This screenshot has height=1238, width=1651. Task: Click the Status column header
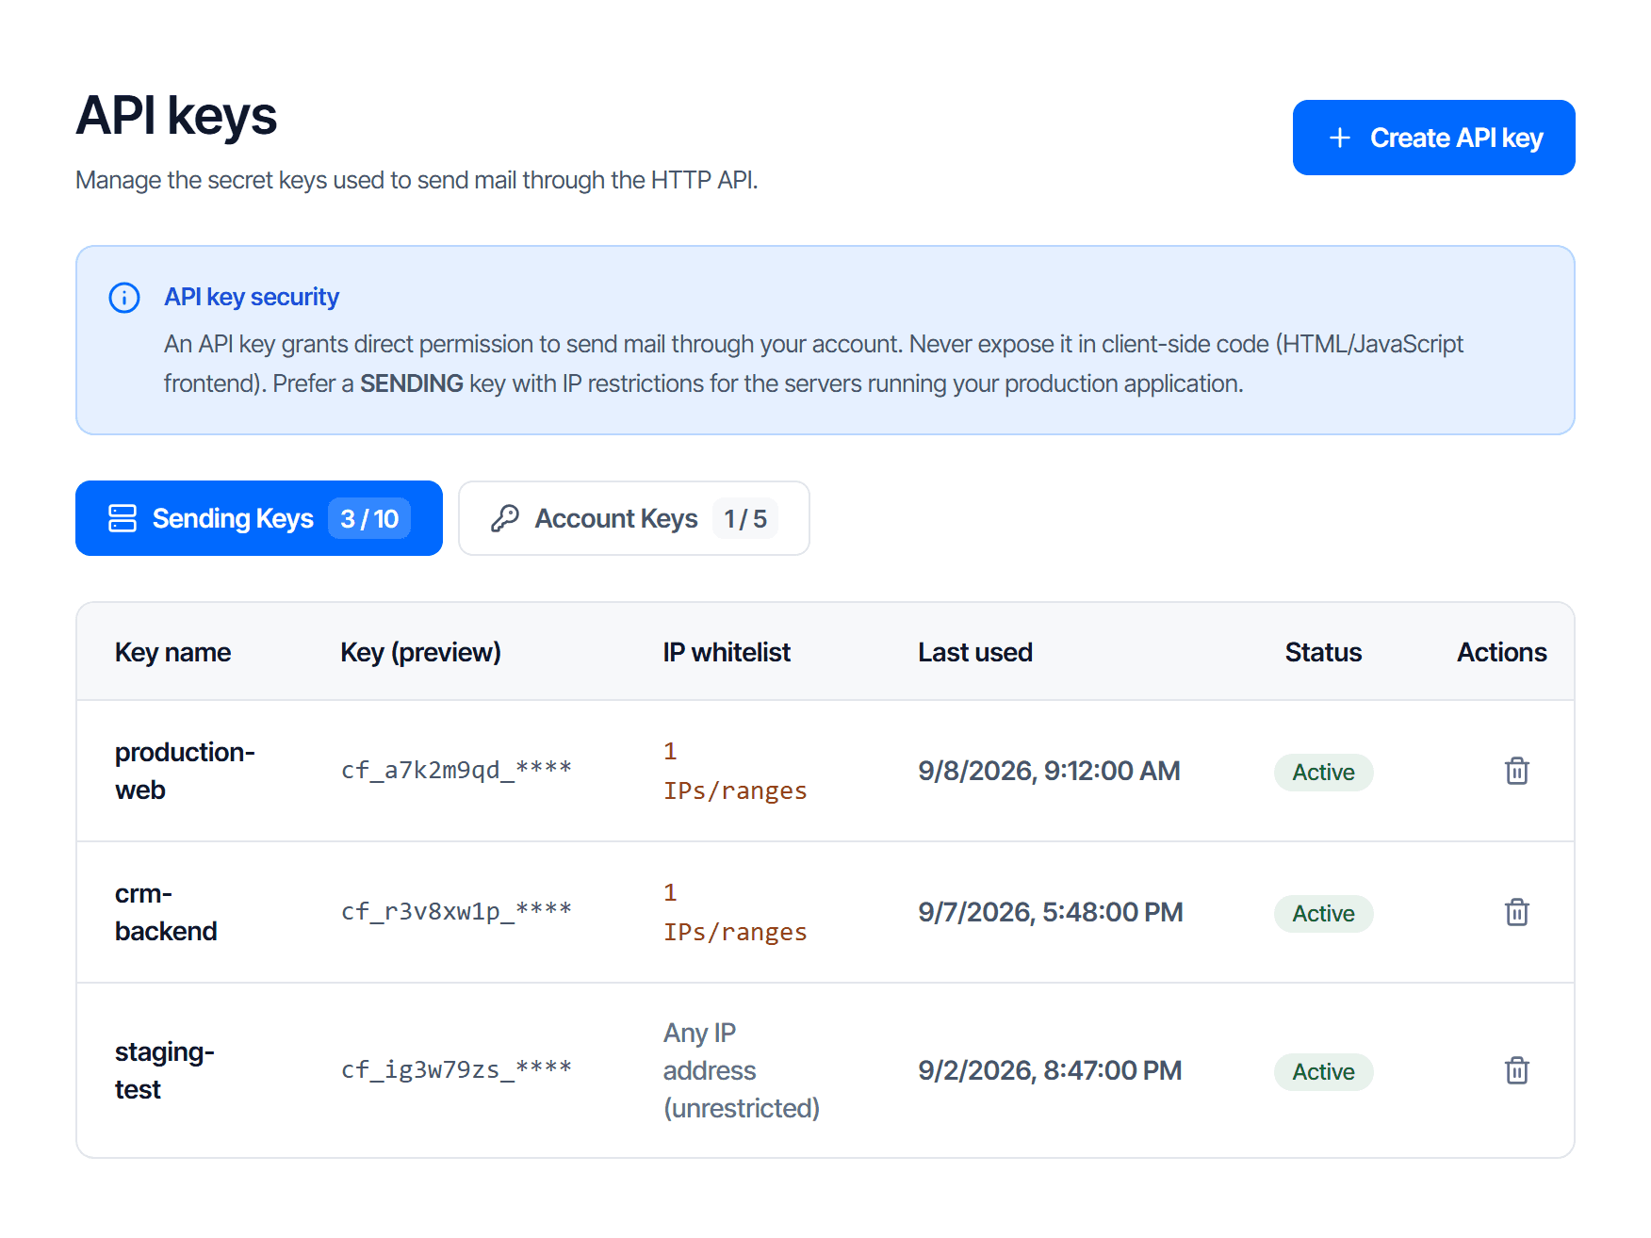tap(1323, 652)
